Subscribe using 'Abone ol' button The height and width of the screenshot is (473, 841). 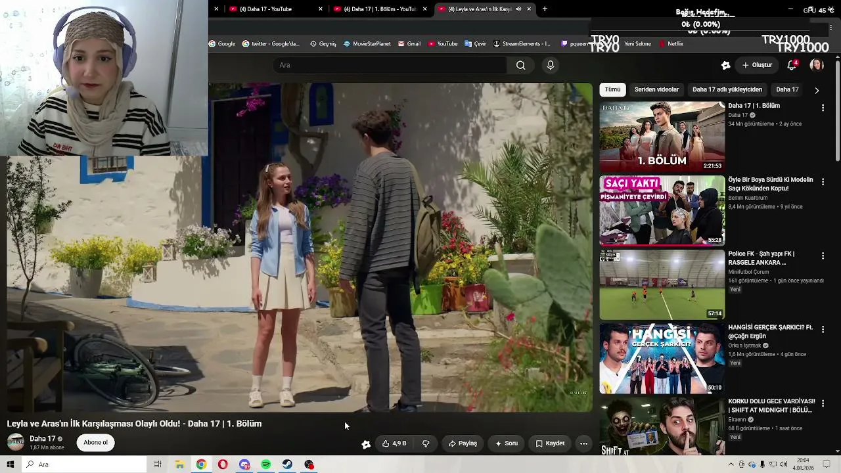click(95, 442)
